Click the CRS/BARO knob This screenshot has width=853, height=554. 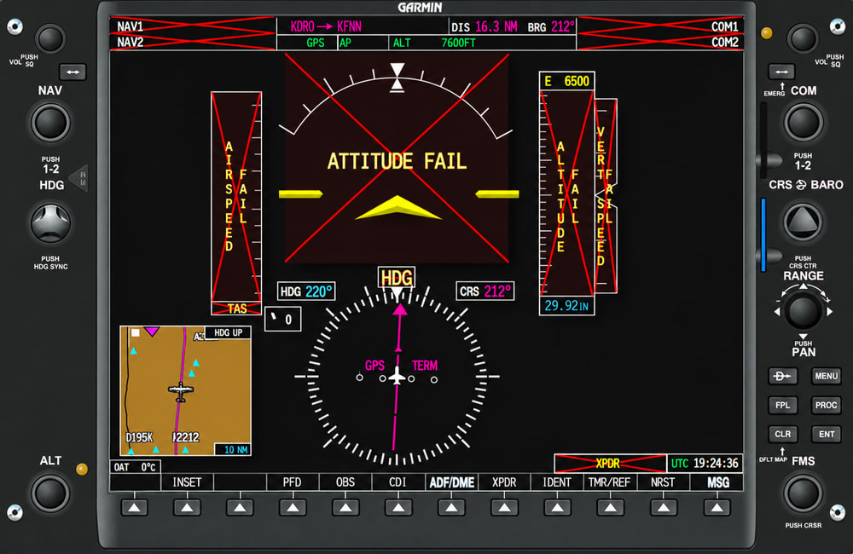[x=803, y=222]
